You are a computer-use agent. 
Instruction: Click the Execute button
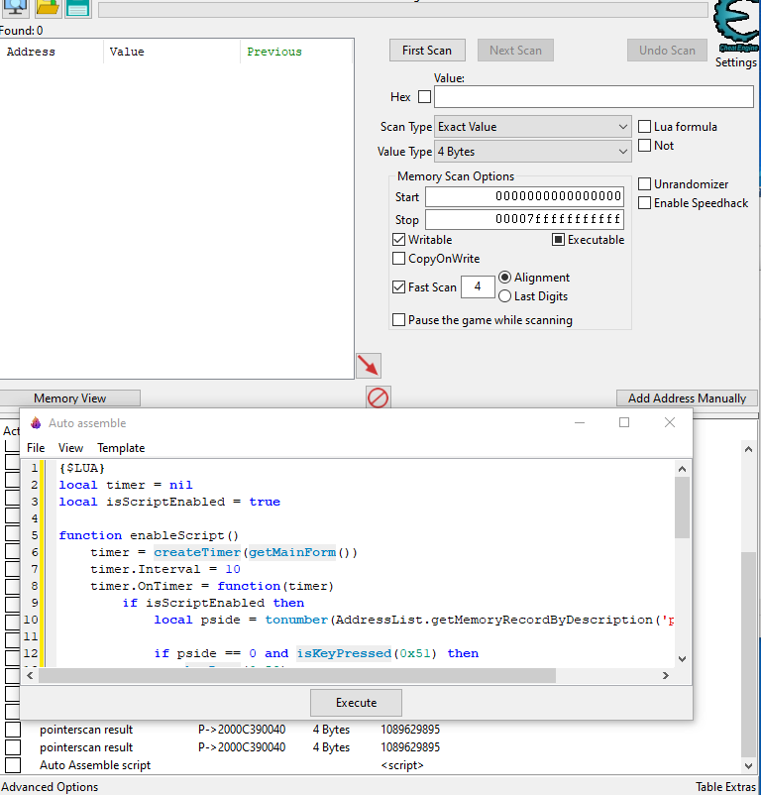356,703
